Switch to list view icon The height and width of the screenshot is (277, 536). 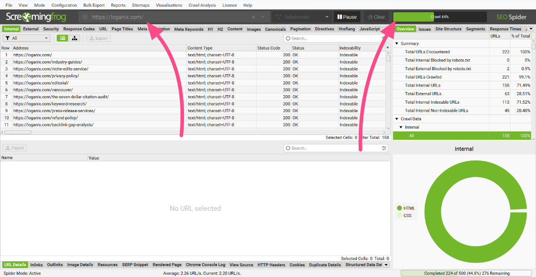62,38
